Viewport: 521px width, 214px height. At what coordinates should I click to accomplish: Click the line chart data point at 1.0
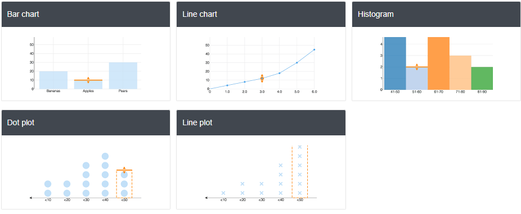tap(227, 85)
